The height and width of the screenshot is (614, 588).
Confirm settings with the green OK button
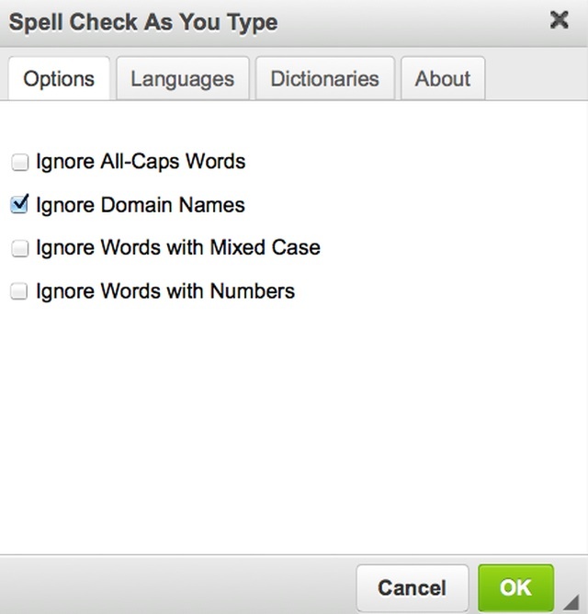click(515, 588)
